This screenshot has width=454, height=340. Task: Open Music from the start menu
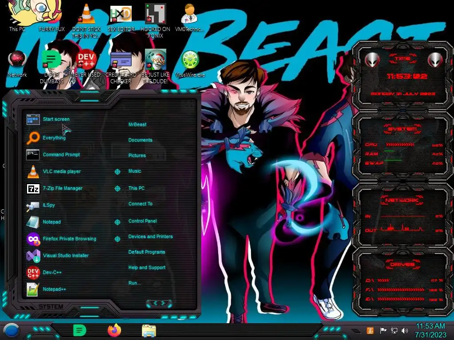click(135, 171)
